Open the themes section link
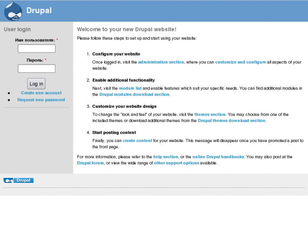This screenshot has width=308, height=231. tap(210, 114)
